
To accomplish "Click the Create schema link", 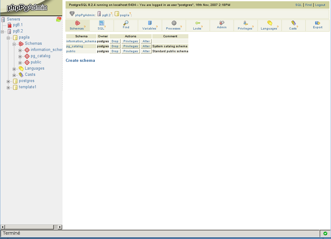I will click(80, 61).
